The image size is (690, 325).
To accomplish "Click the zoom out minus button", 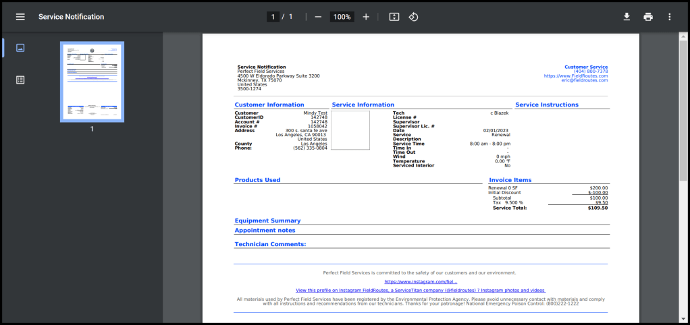I will coord(318,17).
